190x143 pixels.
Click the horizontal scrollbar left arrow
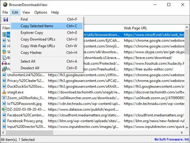click(3, 133)
